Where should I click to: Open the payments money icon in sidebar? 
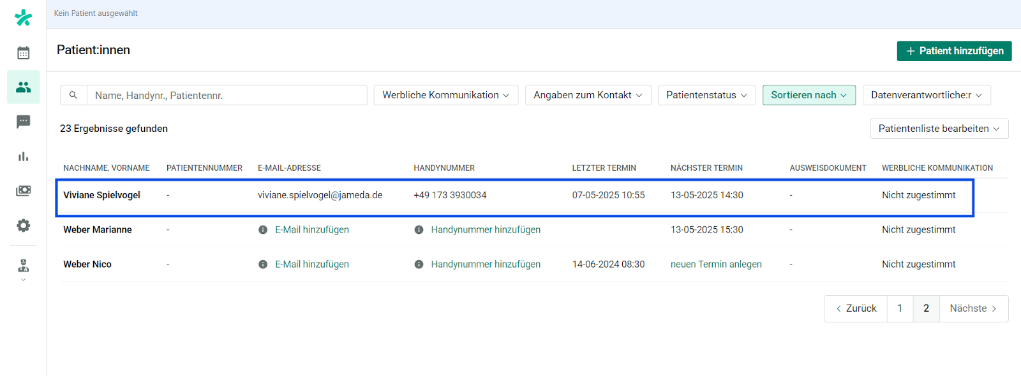pos(24,191)
